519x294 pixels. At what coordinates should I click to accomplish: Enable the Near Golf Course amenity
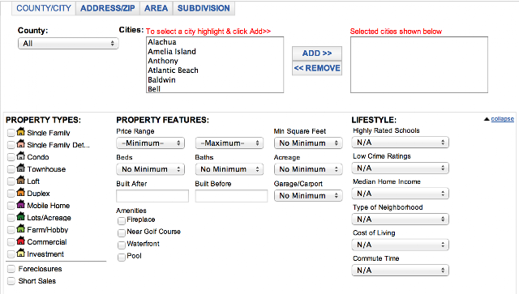click(122, 232)
